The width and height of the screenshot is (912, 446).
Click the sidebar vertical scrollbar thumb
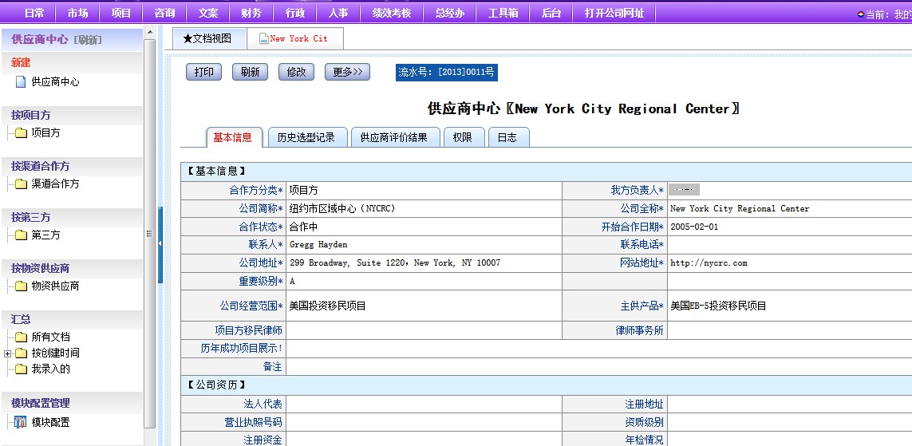coord(150,233)
